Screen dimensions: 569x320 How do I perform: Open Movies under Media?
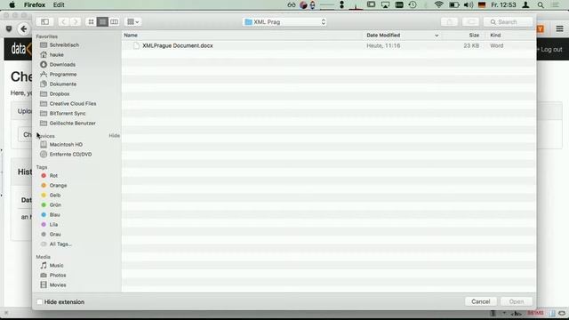(x=58, y=285)
